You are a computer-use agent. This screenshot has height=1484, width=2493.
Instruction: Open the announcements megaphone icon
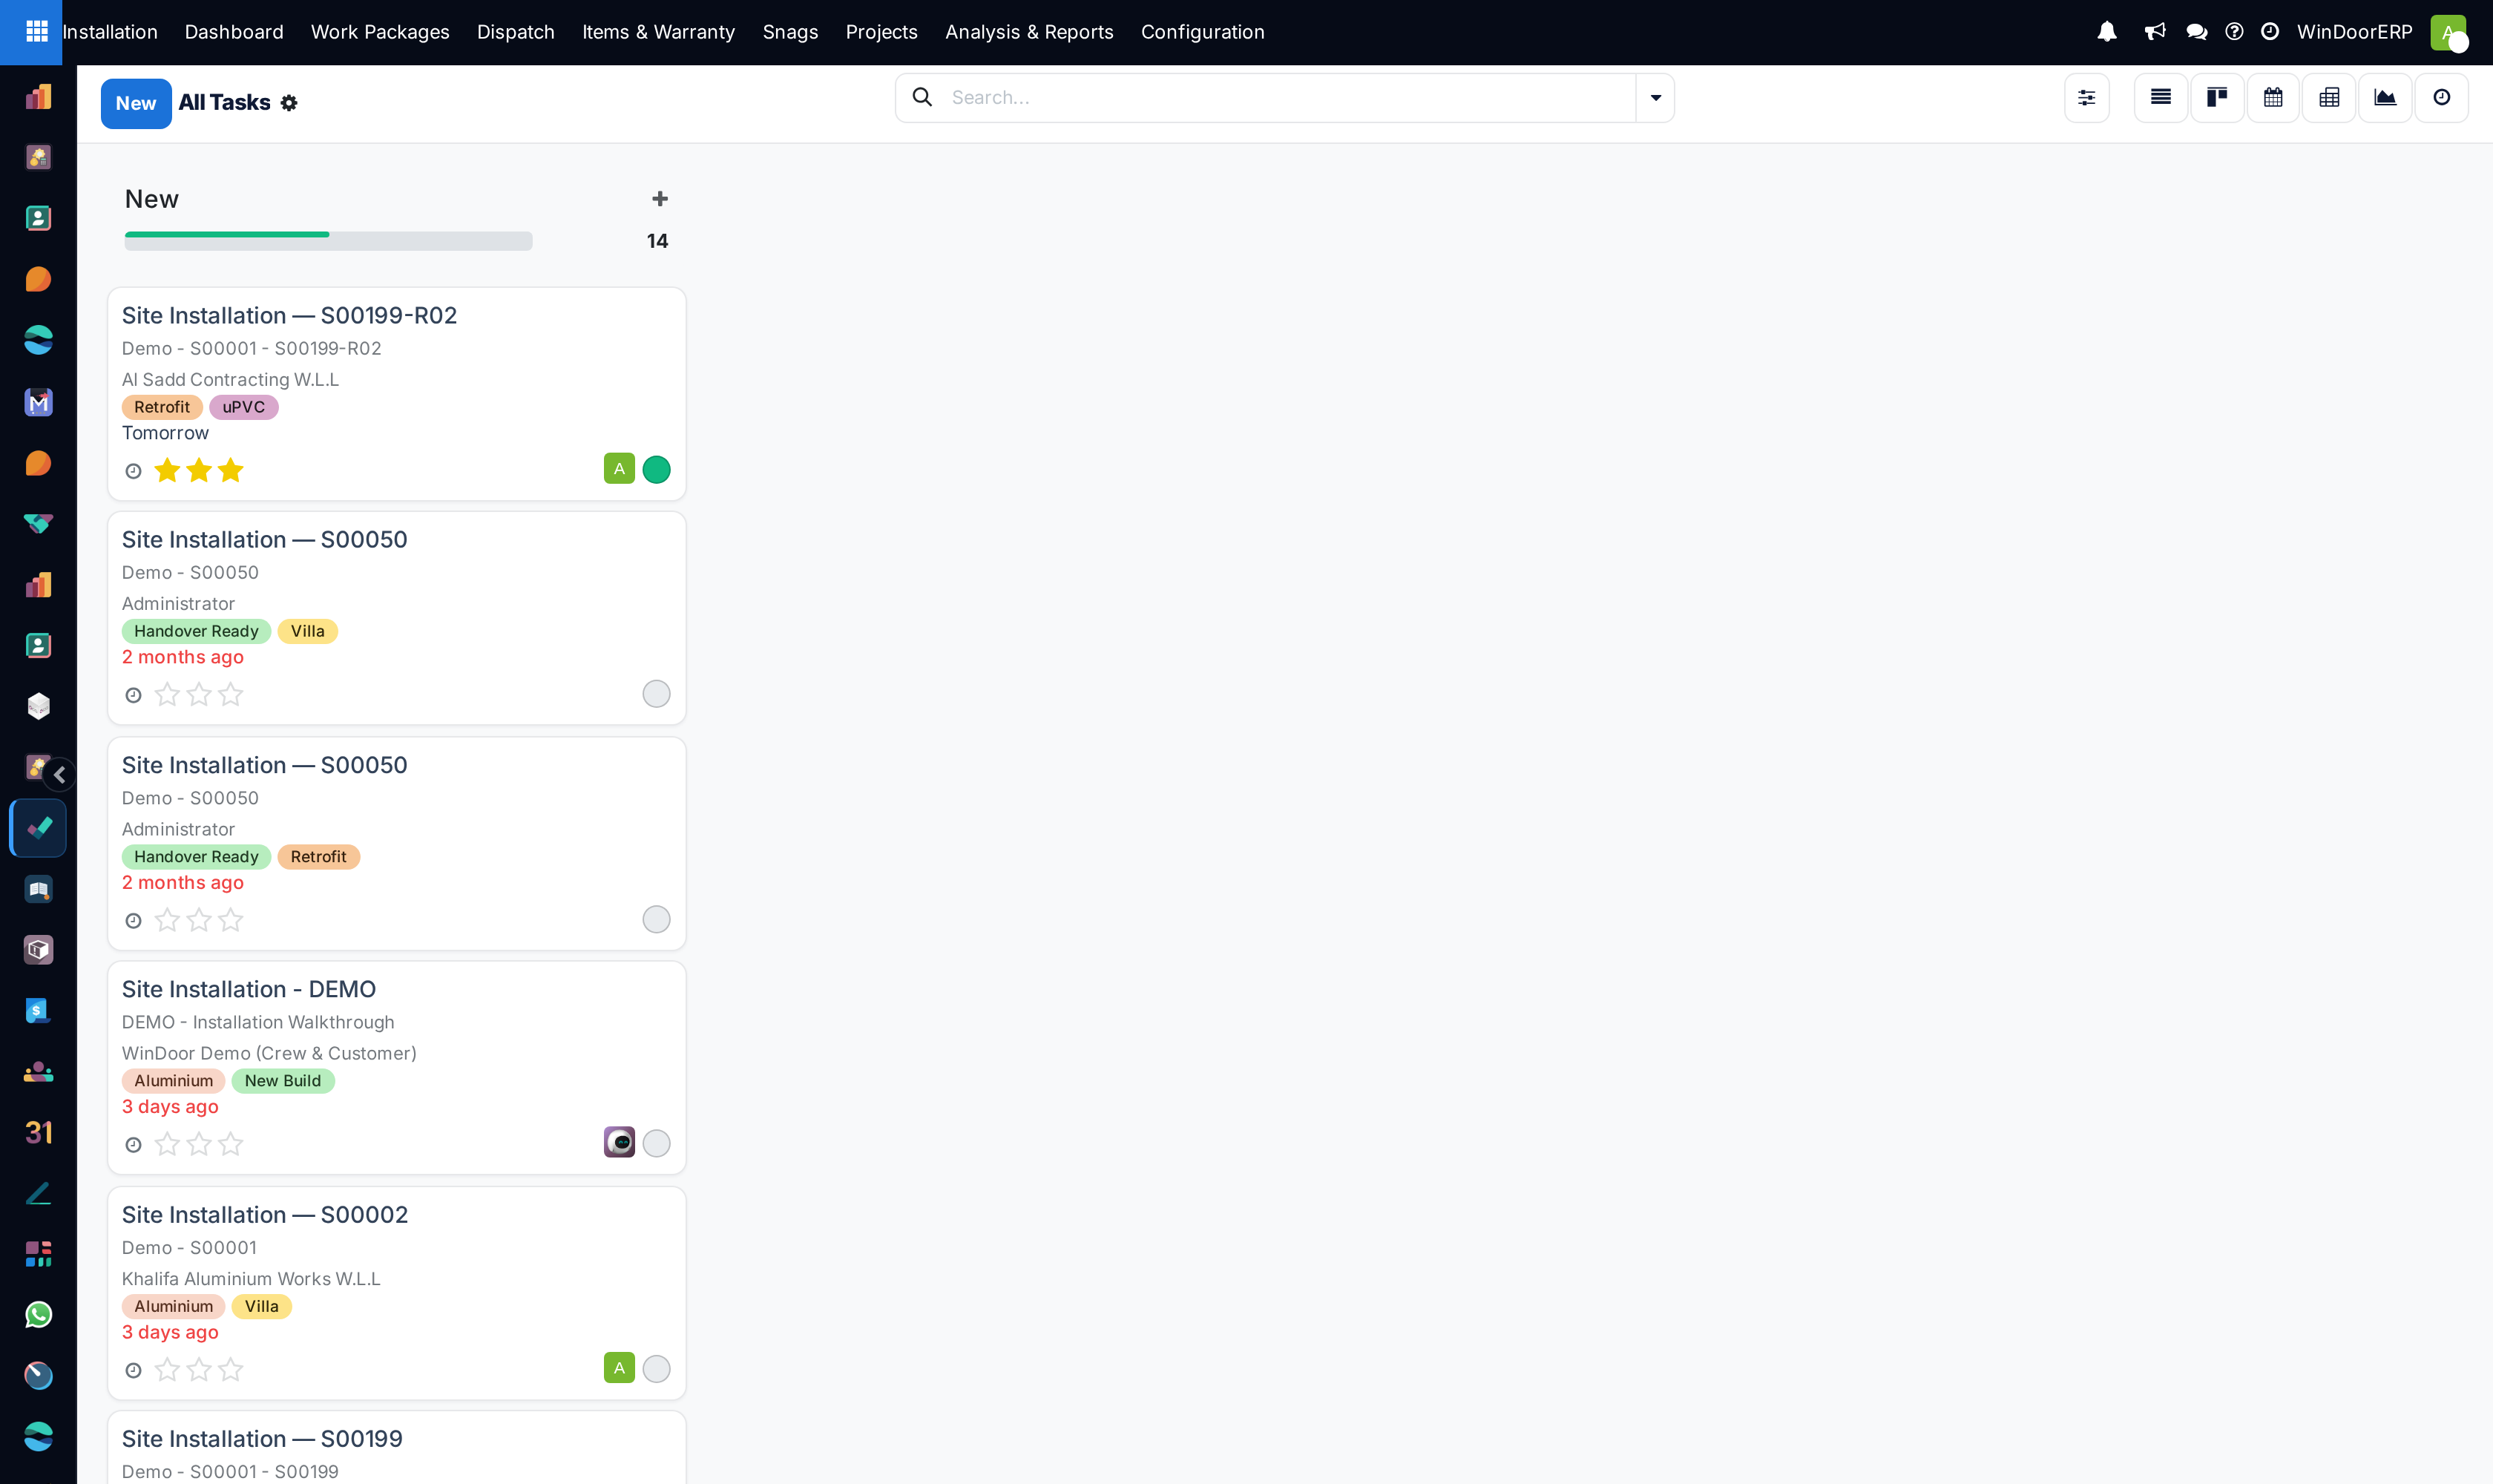coord(2155,32)
